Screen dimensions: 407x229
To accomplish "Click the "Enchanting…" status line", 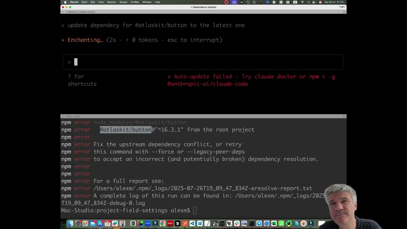I will [x=142, y=40].
